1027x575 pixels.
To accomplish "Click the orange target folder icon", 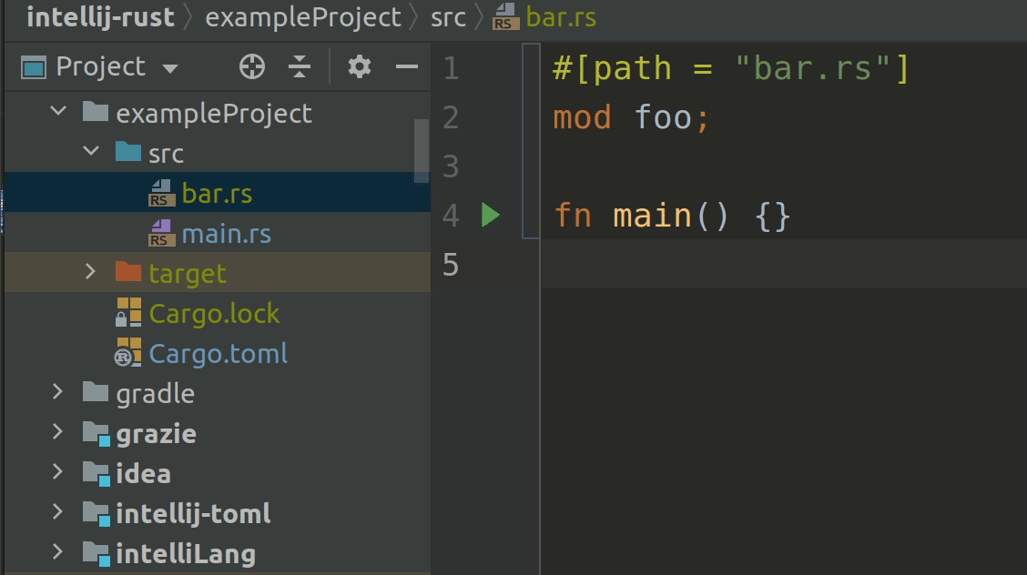I will point(128,271).
